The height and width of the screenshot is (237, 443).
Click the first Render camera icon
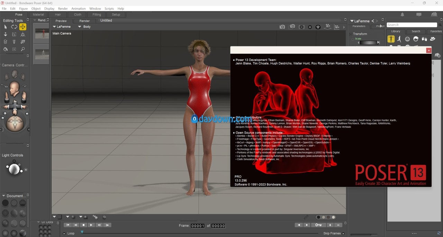pyautogui.click(x=282, y=27)
